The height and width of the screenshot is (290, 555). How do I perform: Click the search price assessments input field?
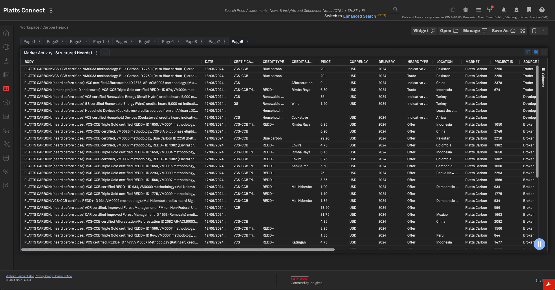[x=307, y=10]
